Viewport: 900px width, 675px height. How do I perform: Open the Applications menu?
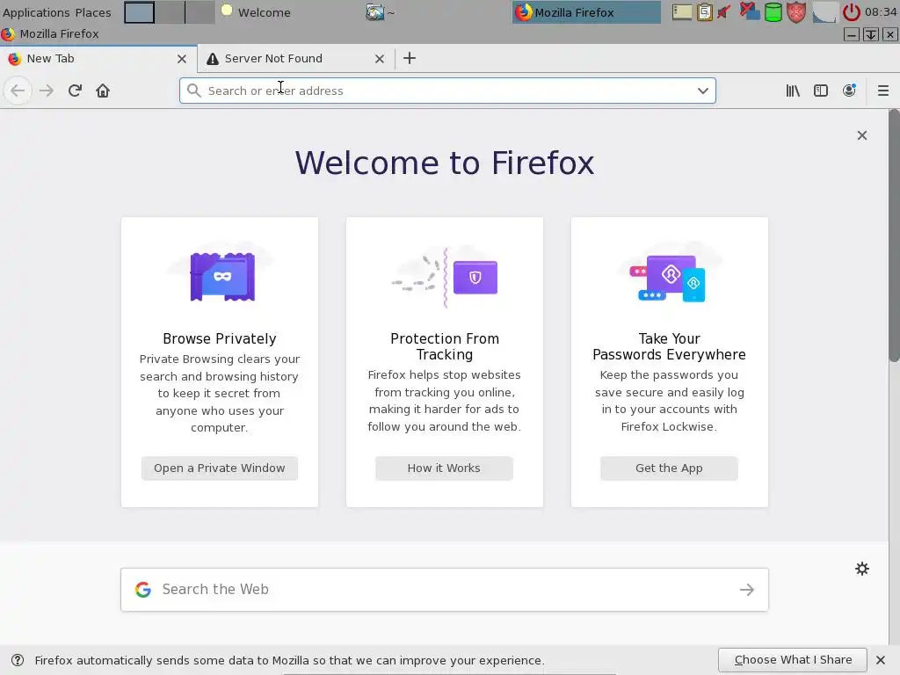(x=36, y=12)
